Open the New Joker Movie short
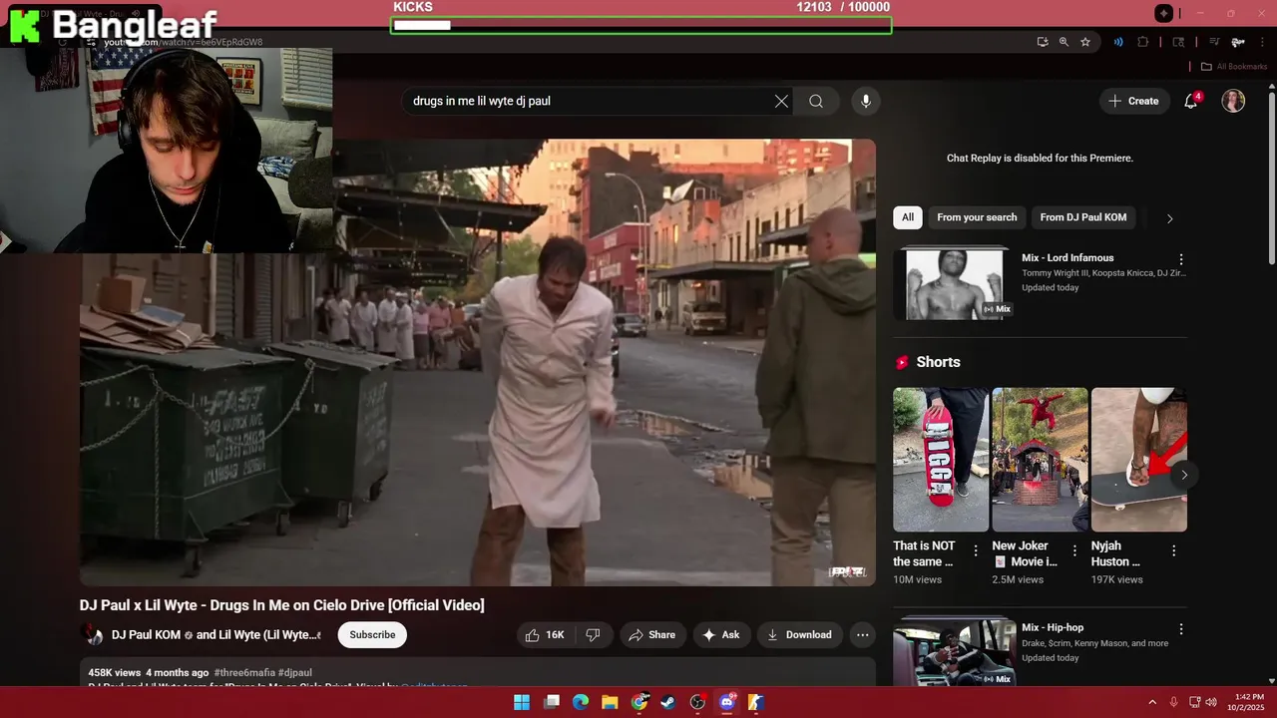Screen dimensions: 1277x718 click(x=1040, y=460)
